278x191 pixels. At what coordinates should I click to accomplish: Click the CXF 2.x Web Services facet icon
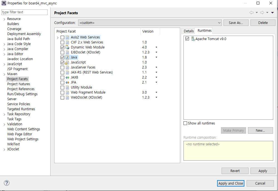click(x=67, y=42)
